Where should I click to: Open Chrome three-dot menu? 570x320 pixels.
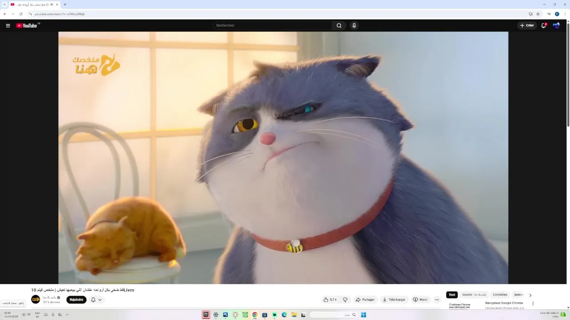[565, 14]
